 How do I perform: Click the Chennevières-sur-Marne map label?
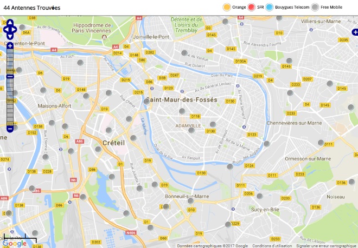[x=295, y=123]
